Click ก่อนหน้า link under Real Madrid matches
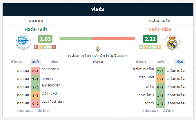This screenshot has height=120, width=196. [150, 111]
